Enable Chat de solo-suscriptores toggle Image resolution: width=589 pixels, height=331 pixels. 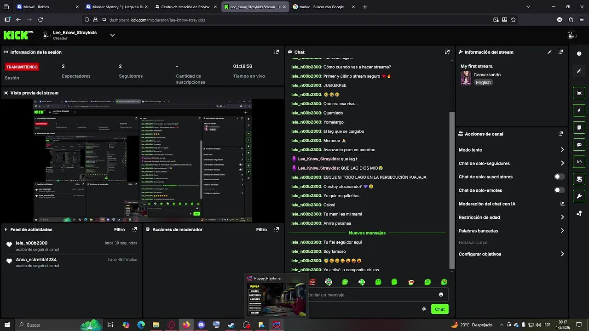click(559, 177)
